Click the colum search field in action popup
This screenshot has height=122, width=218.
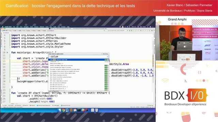(x=79, y=57)
